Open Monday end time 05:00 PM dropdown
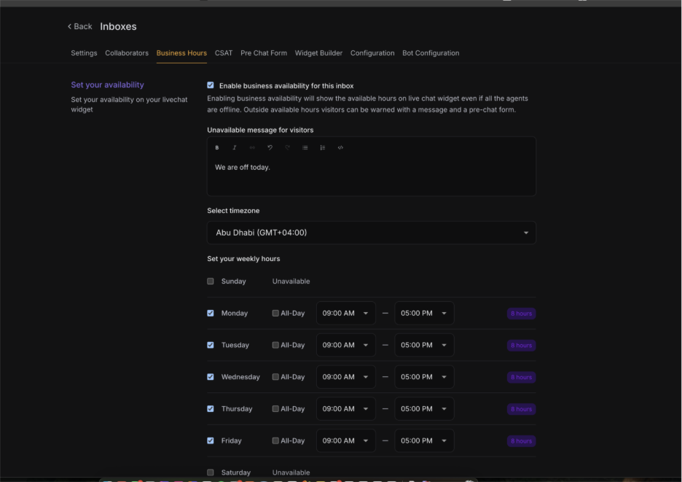Image resolution: width=682 pixels, height=482 pixels. tap(424, 313)
